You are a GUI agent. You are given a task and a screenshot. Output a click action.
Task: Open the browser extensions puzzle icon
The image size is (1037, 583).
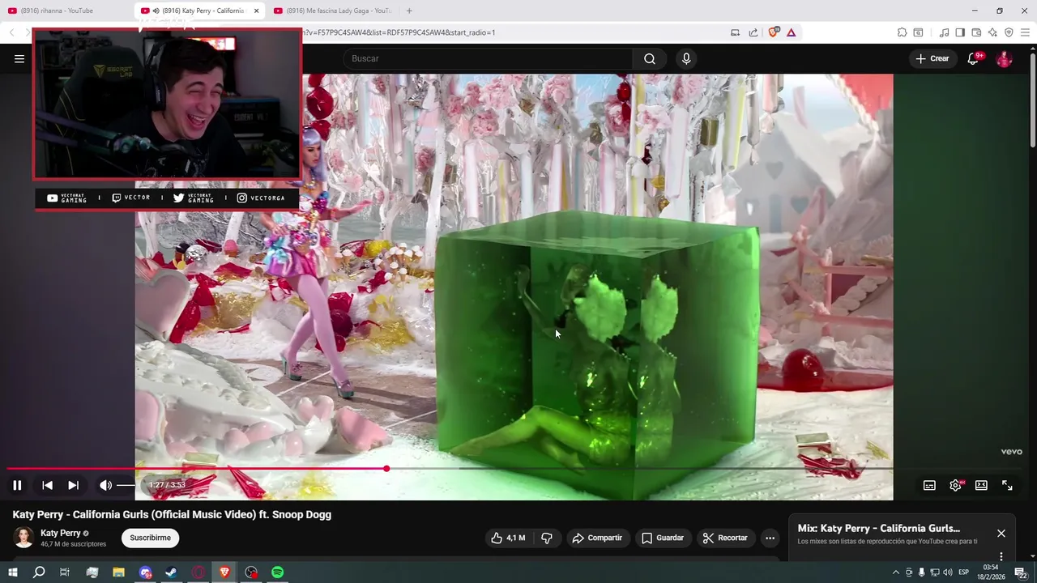(902, 32)
